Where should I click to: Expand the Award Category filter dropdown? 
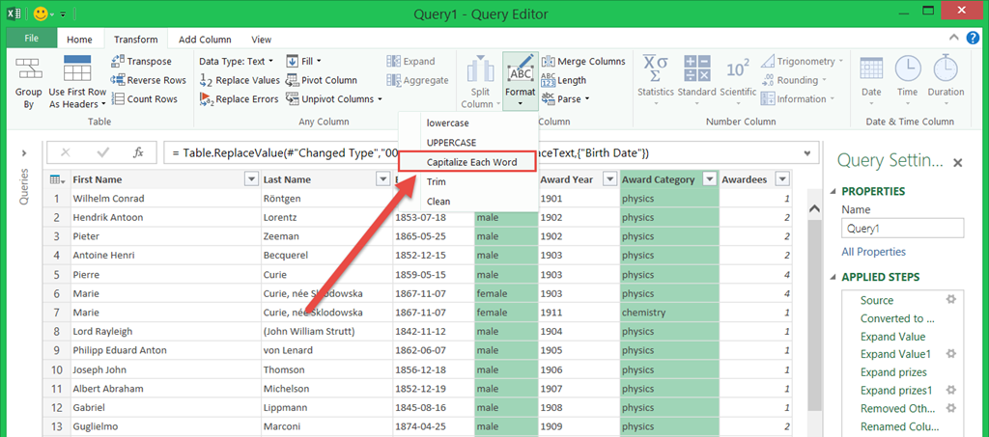[x=709, y=179]
